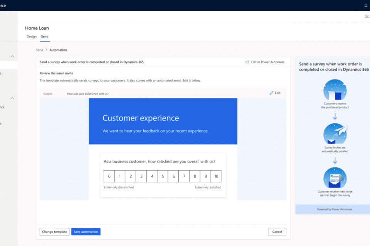Click the Change template button

pyautogui.click(x=54, y=231)
